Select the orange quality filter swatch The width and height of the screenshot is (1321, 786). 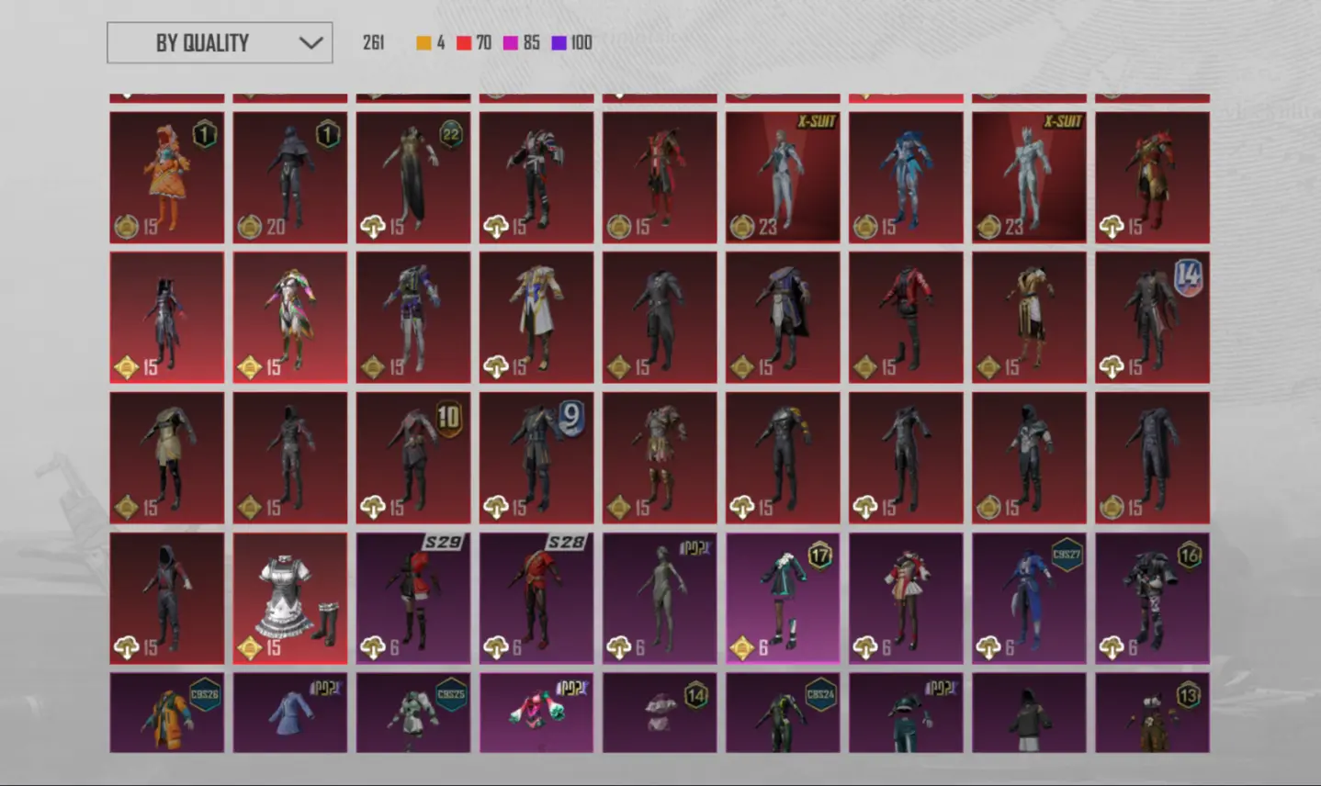point(423,43)
